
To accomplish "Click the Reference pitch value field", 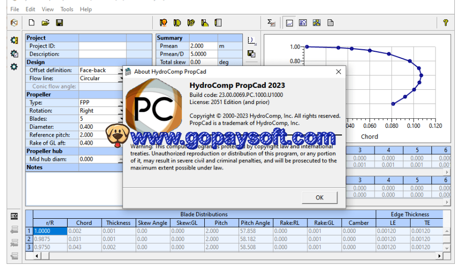I will [x=101, y=135].
